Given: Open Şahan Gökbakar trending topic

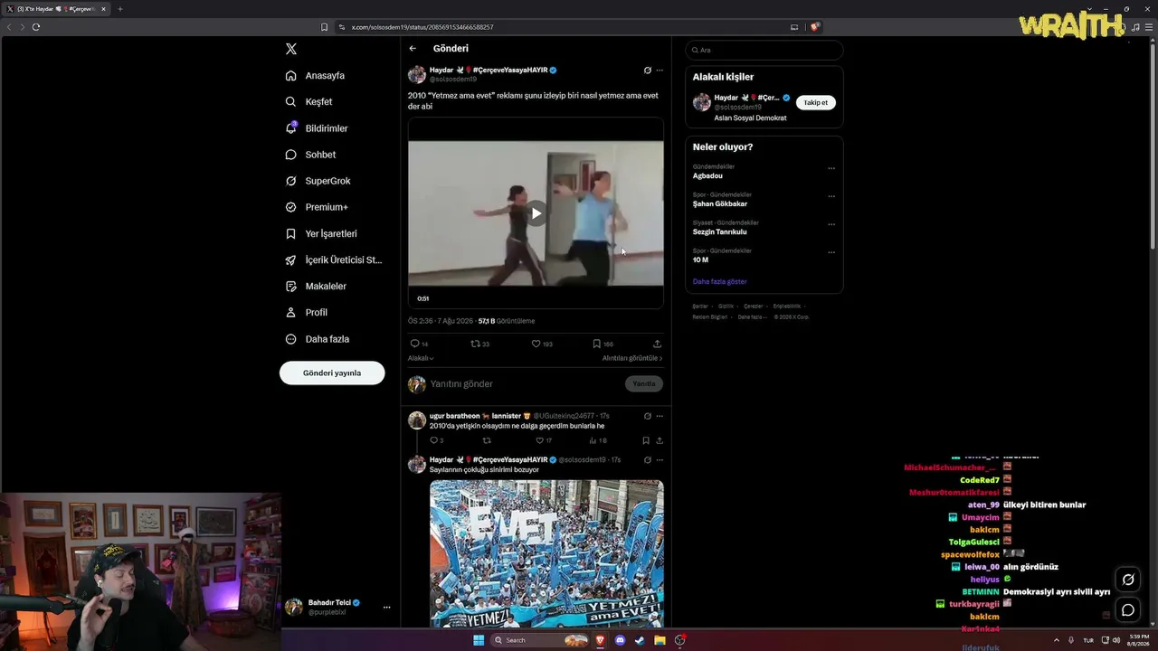Looking at the screenshot, I should coord(720,204).
